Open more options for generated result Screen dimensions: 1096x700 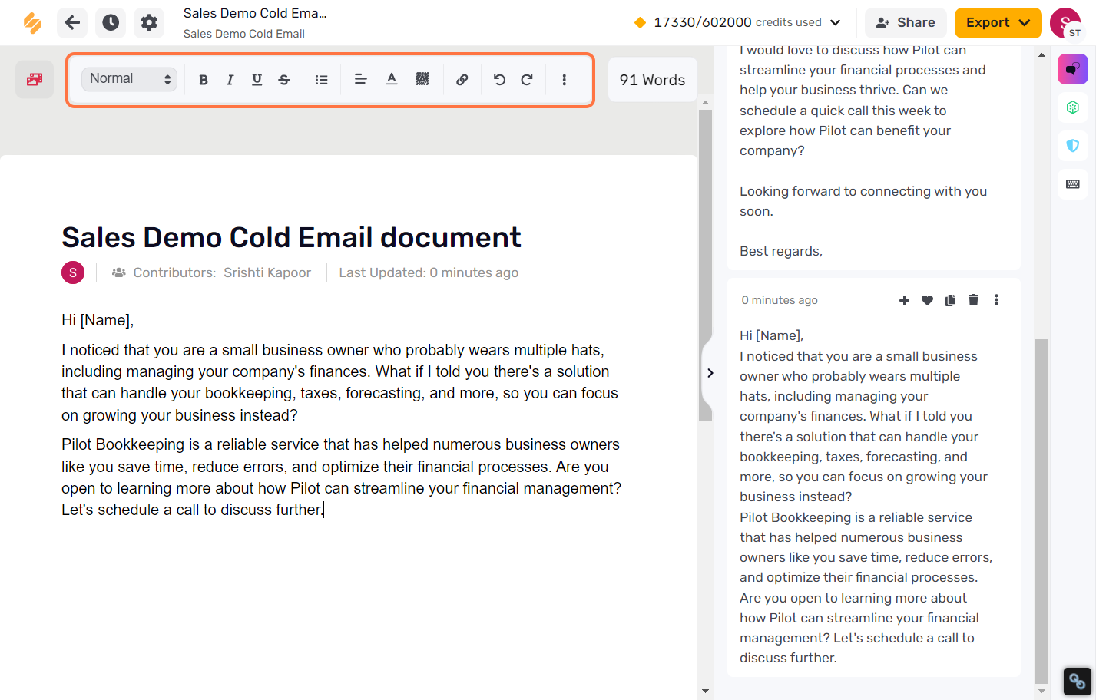pos(996,300)
